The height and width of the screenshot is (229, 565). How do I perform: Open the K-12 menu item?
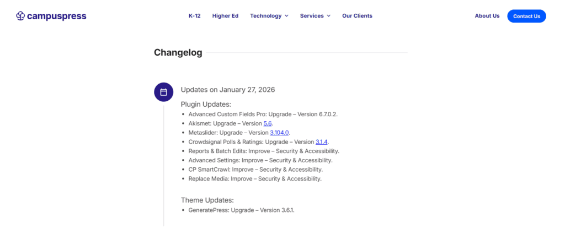tap(195, 16)
